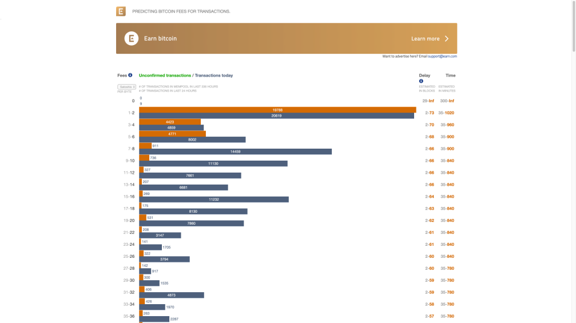Click the round Earn icon in banner
Screen dimensions: 576x323
pos(132,38)
